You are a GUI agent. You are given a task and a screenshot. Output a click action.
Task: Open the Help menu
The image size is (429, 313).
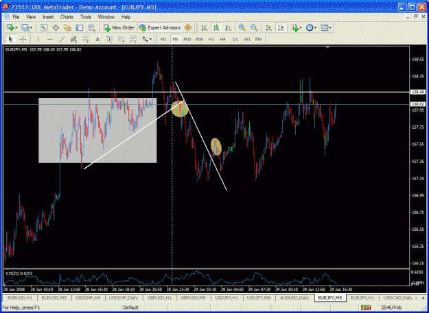[126, 17]
